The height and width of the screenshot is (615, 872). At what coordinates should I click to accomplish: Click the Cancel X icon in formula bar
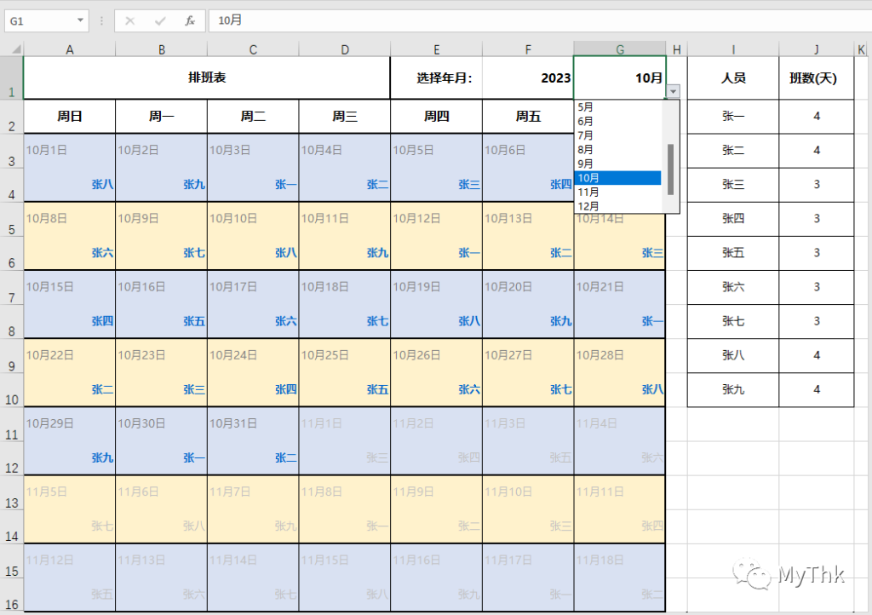coord(130,20)
